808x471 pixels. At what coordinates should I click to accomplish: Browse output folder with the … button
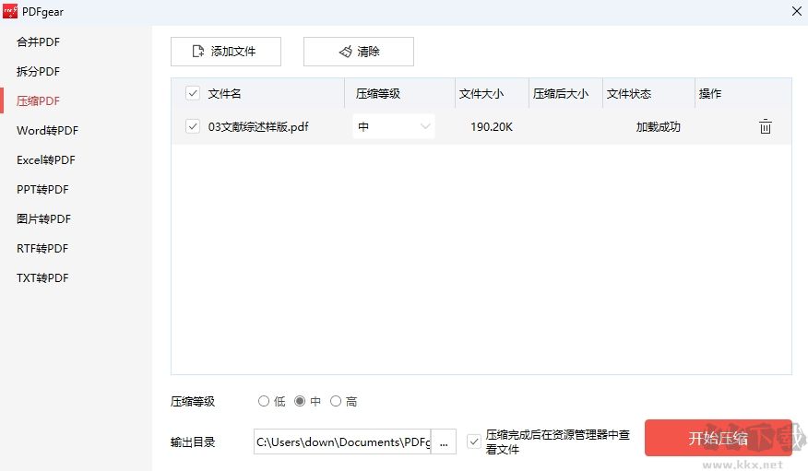(x=444, y=442)
